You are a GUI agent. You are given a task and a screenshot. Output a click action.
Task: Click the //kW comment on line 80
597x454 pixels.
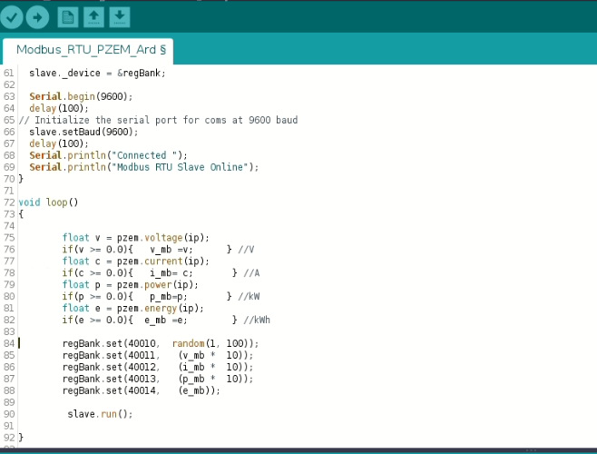pos(249,297)
